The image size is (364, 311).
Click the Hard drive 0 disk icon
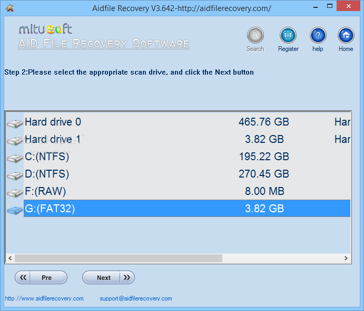(x=15, y=123)
